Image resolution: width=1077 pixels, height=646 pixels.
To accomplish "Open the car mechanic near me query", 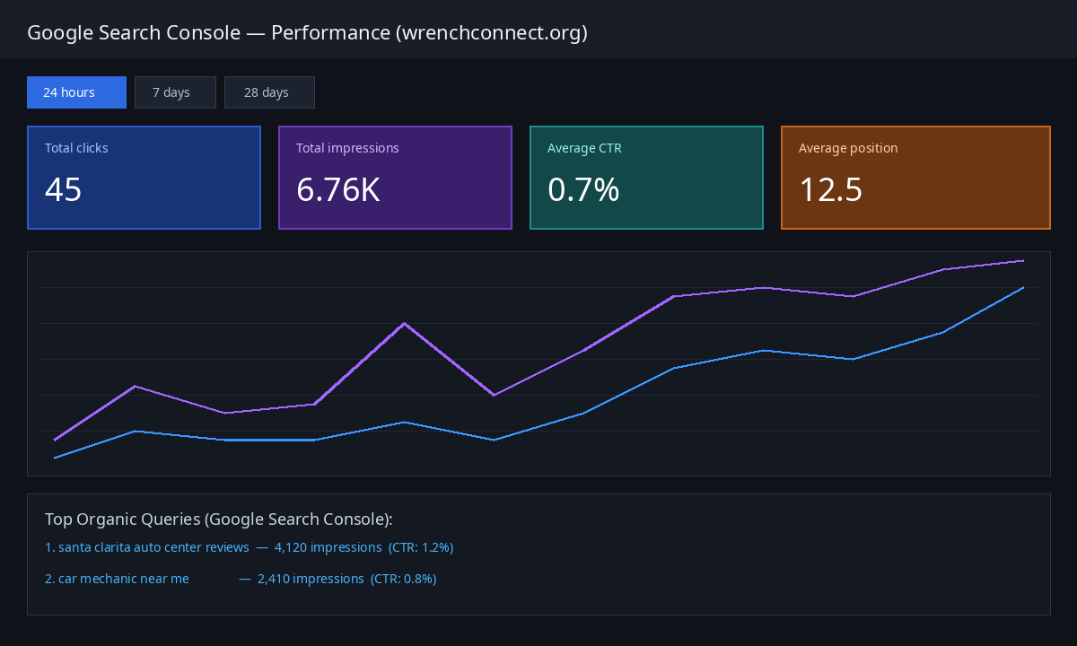I will coord(117,579).
